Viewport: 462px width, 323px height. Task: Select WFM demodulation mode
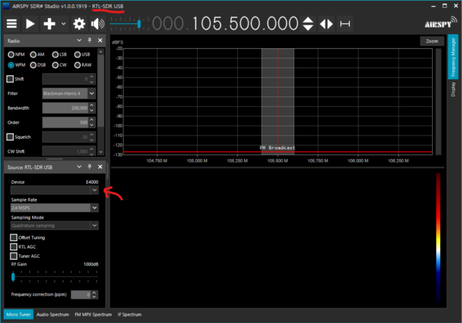(x=16, y=65)
